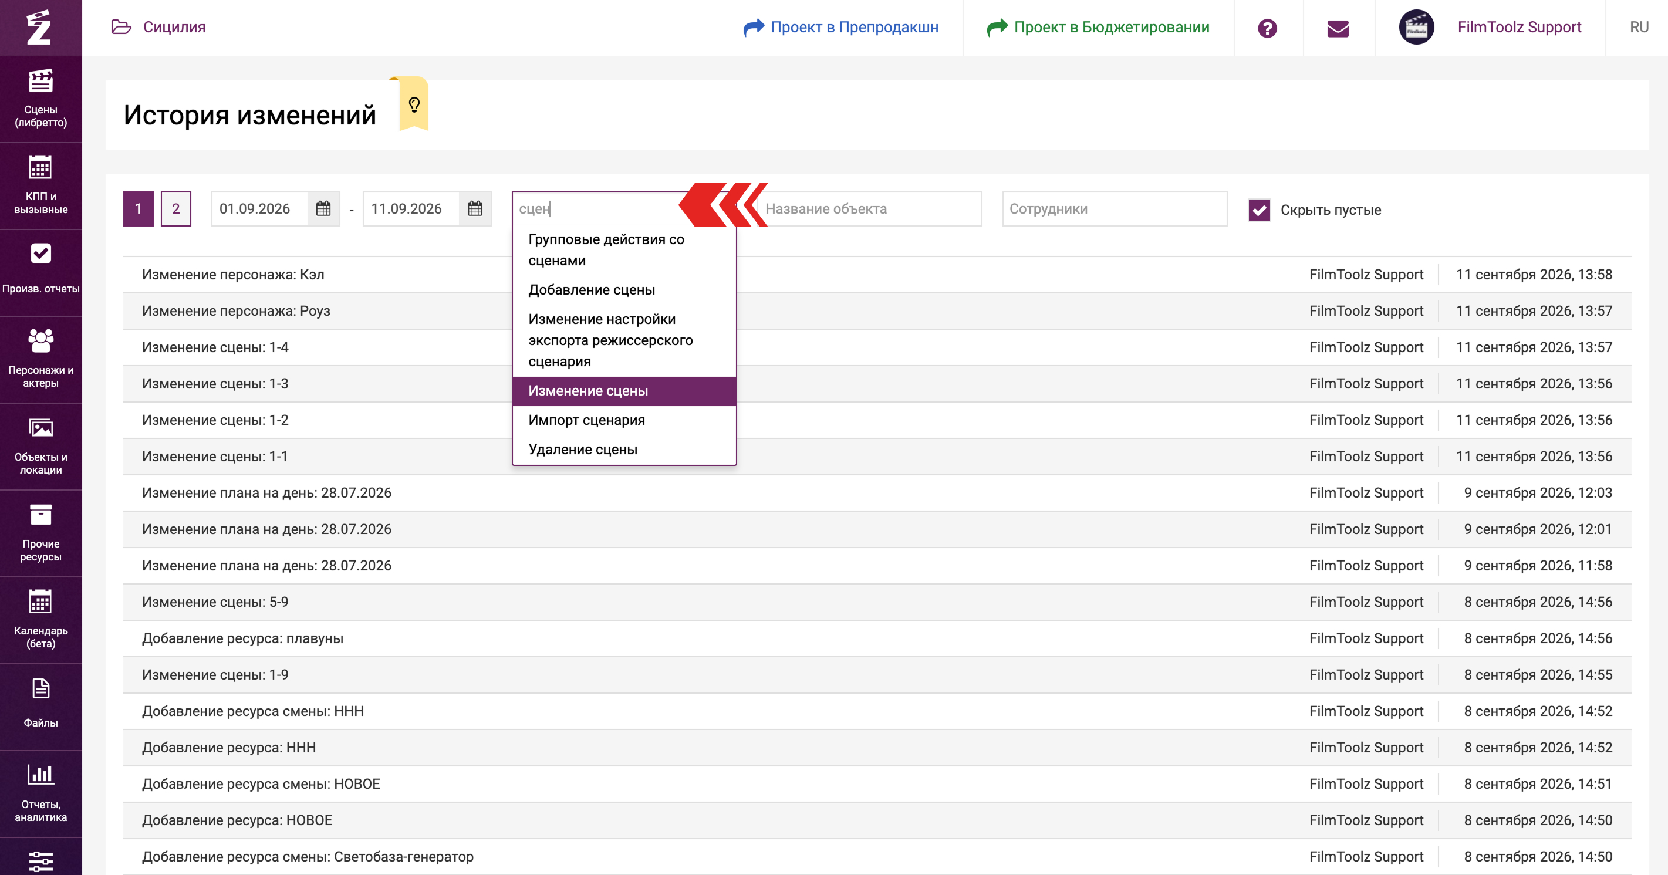
Task: Open Персонажи и актеры in the sidebar
Action: (x=41, y=360)
